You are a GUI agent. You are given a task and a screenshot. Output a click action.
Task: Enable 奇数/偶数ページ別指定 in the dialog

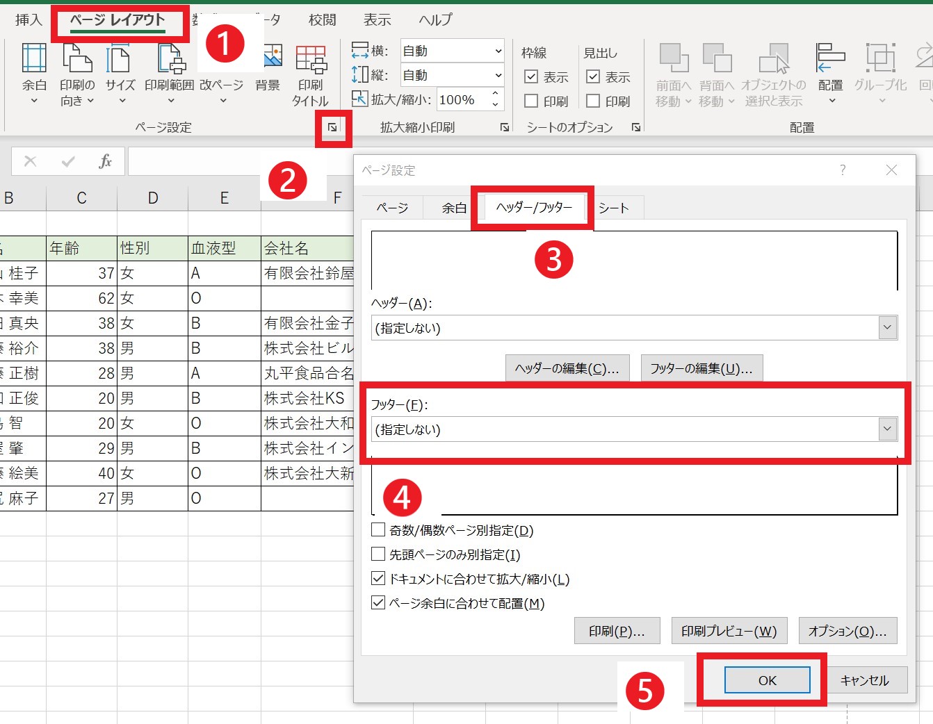click(378, 530)
